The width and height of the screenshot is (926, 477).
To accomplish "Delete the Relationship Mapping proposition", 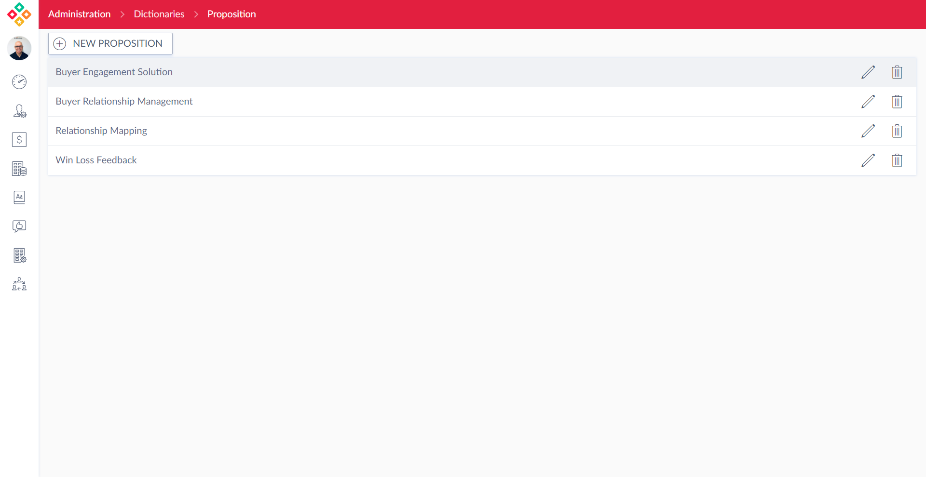I will point(897,131).
